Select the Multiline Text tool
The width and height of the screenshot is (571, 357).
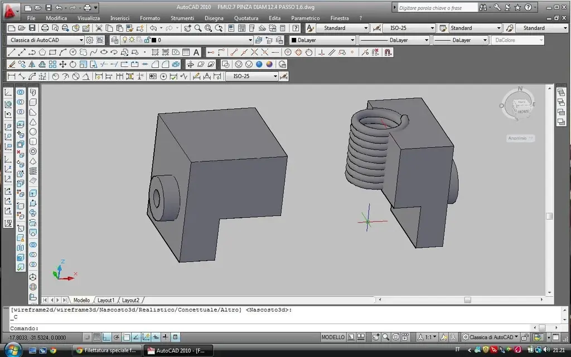tap(196, 52)
